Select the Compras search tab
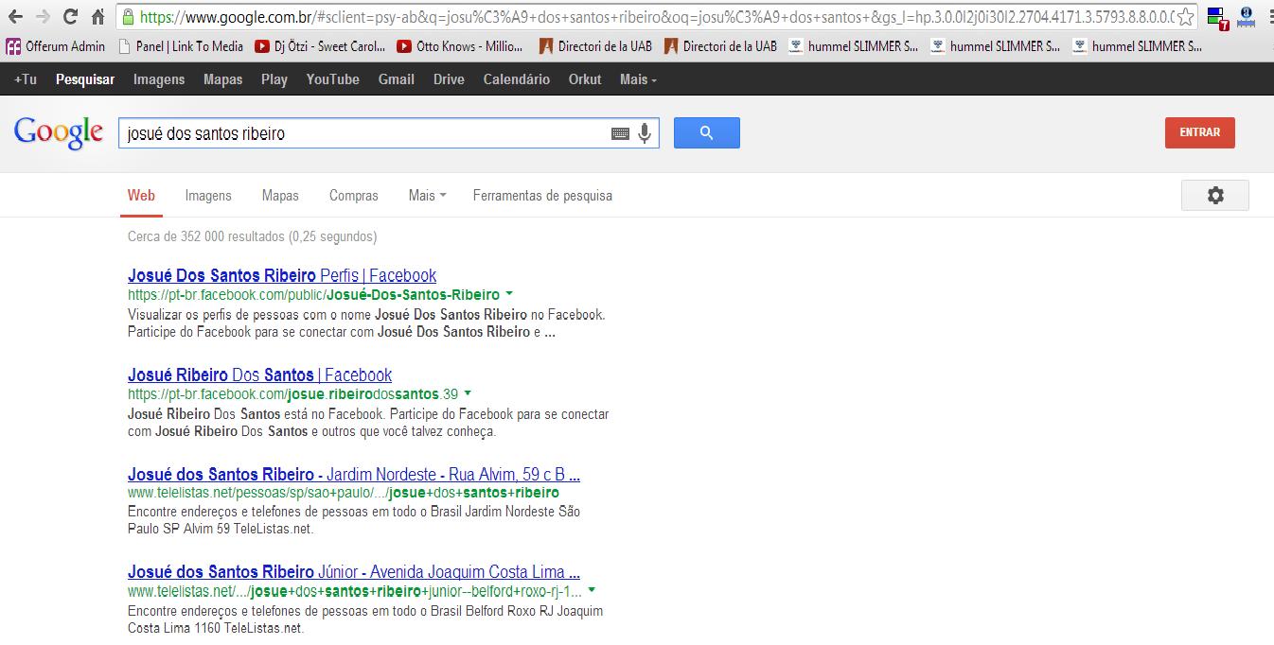Screen dimensions: 1274x645 pos(353,196)
